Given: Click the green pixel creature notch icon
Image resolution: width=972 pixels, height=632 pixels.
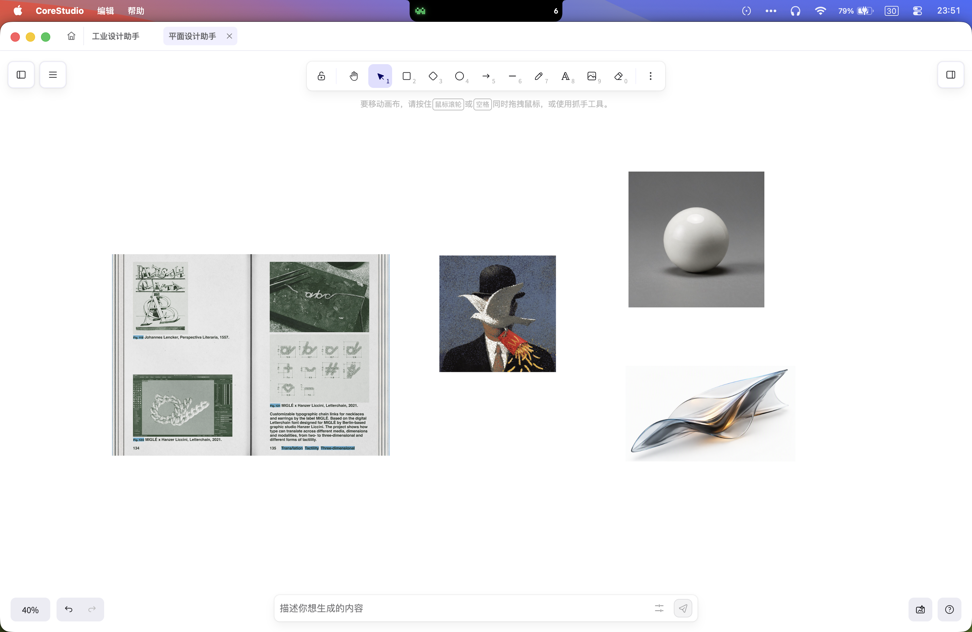Looking at the screenshot, I should [x=420, y=11].
